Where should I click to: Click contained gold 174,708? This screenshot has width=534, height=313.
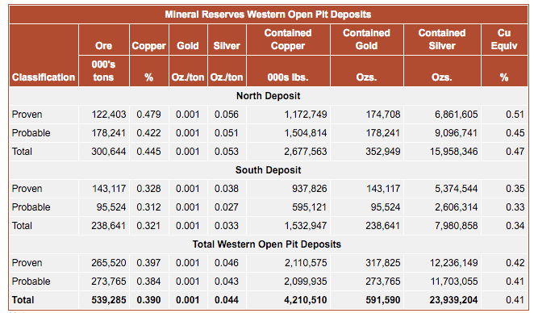[383, 114]
